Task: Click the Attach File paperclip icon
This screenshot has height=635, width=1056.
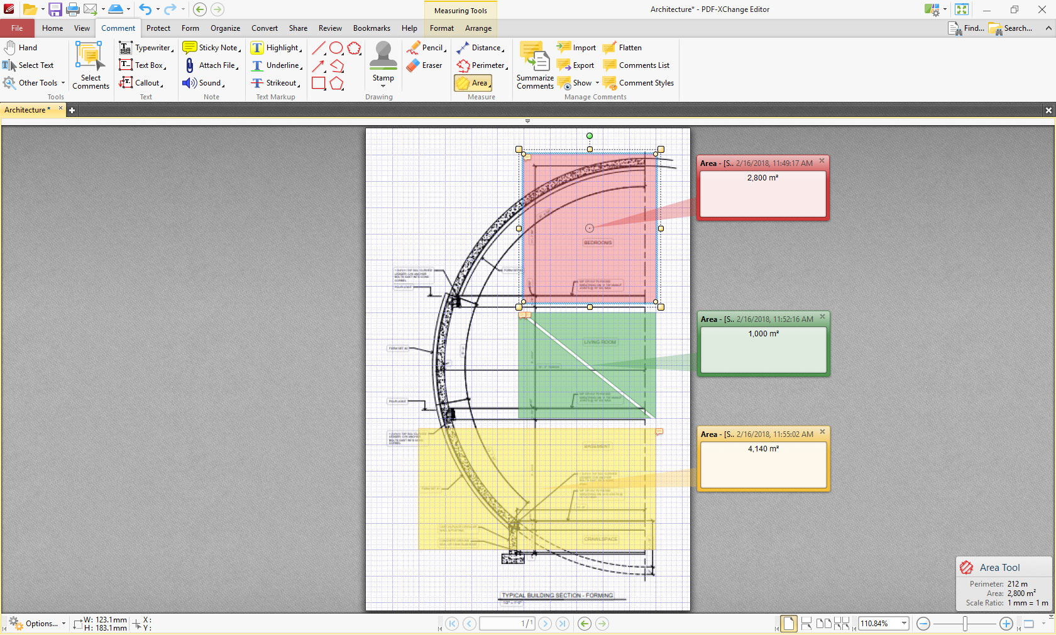Action: [190, 65]
